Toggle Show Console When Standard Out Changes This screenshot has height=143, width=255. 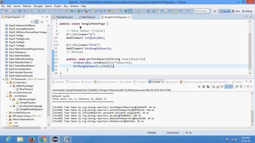point(227,87)
